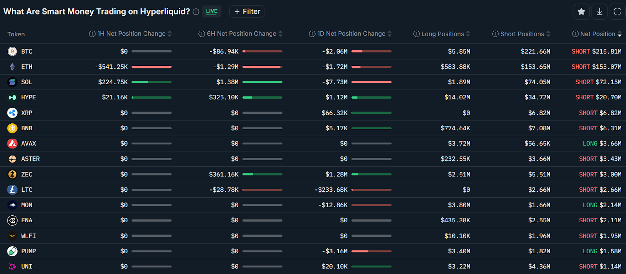This screenshot has width=626, height=274.
Task: Click the Ethereum token icon
Action: pyautogui.click(x=12, y=67)
